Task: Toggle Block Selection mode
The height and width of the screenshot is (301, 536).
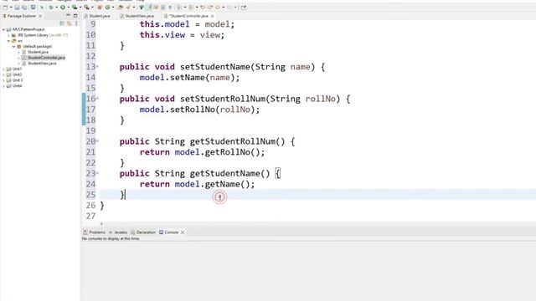Action: (x=163, y=8)
